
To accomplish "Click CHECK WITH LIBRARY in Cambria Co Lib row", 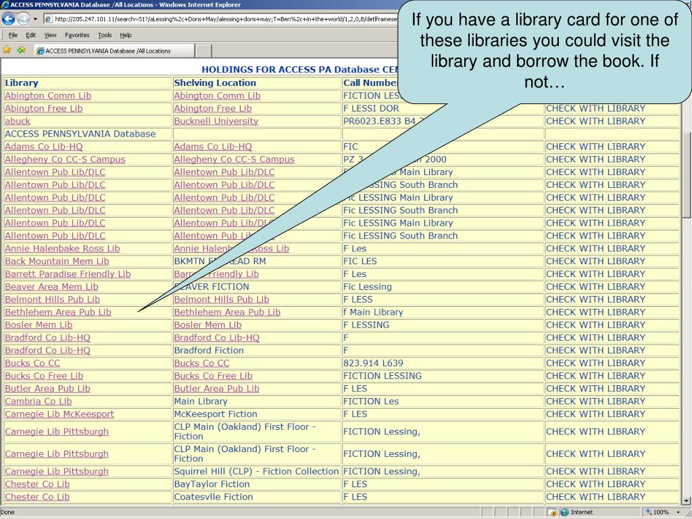I will 595,402.
